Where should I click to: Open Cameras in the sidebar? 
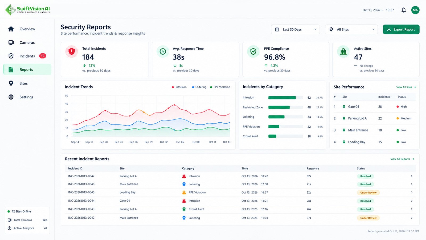tap(27, 42)
